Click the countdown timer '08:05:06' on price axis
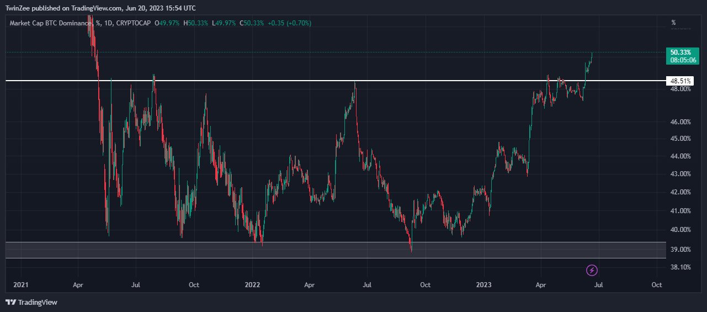This screenshot has width=707, height=312. coord(683,60)
